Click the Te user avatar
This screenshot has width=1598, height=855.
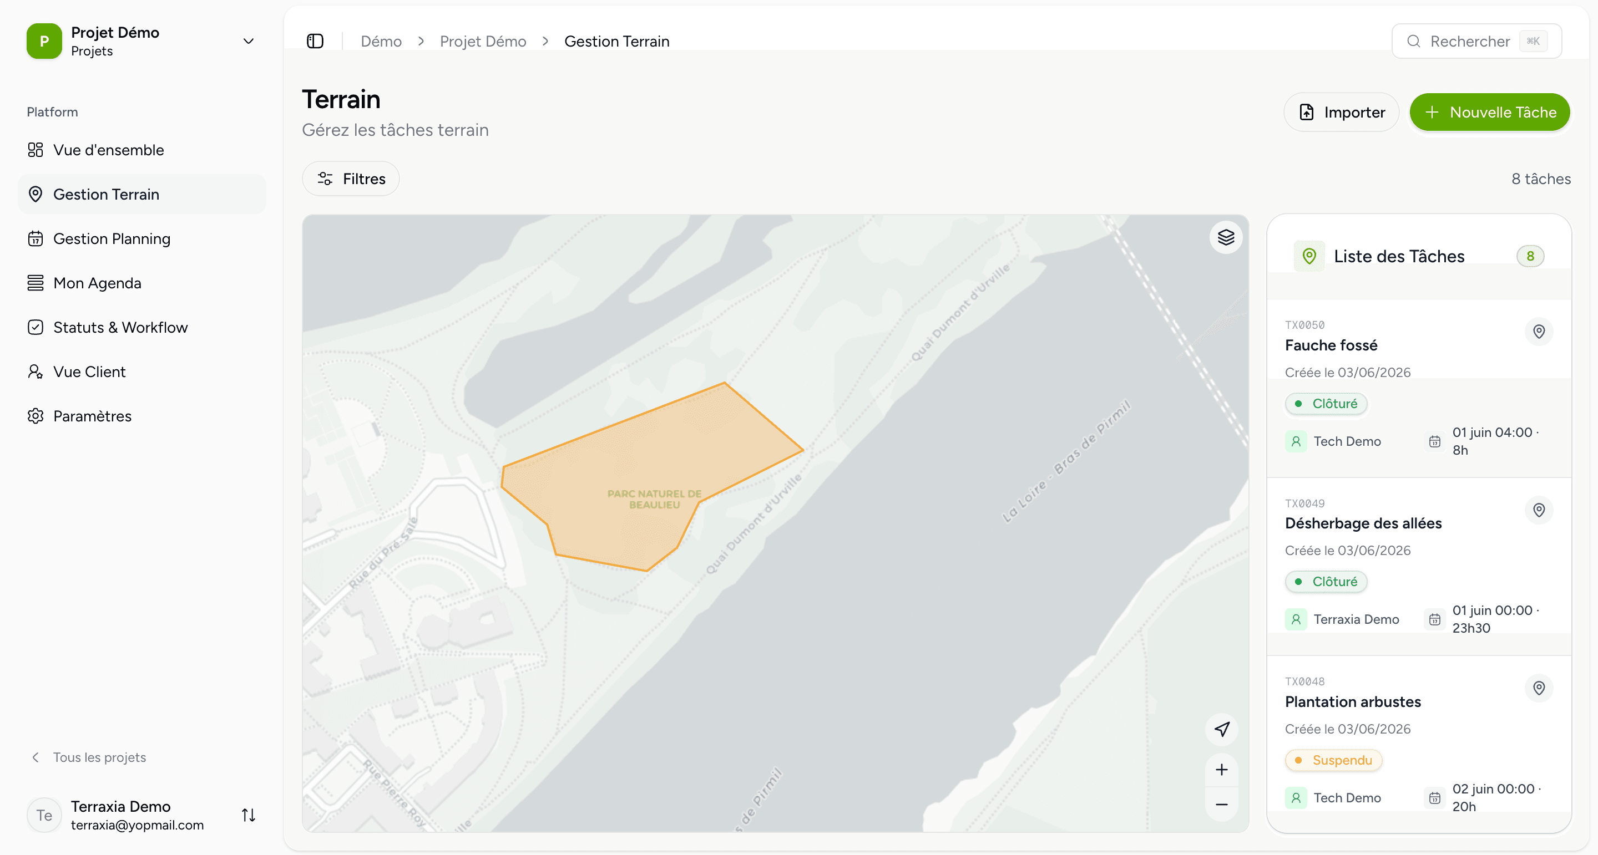point(44,815)
